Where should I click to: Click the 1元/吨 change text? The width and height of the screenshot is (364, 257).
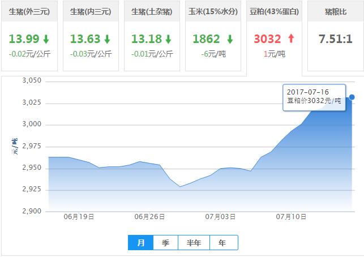pyautogui.click(x=274, y=54)
